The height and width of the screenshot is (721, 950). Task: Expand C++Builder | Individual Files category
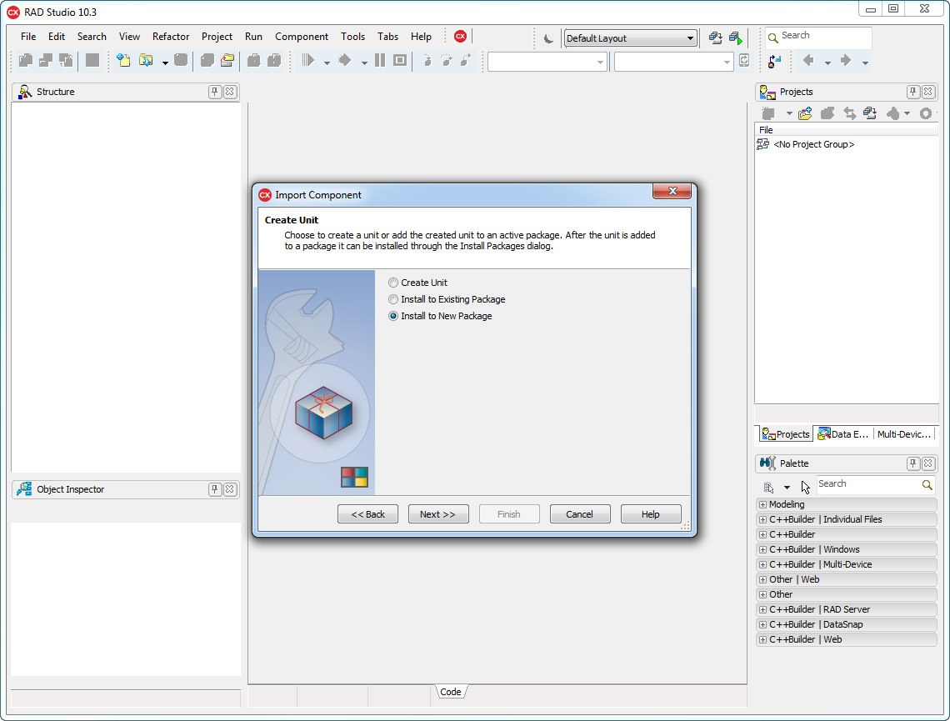click(x=762, y=519)
